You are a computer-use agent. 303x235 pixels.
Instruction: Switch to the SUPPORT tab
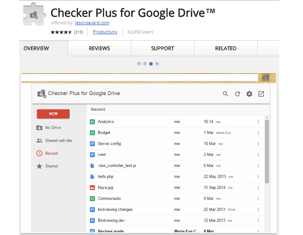click(163, 48)
